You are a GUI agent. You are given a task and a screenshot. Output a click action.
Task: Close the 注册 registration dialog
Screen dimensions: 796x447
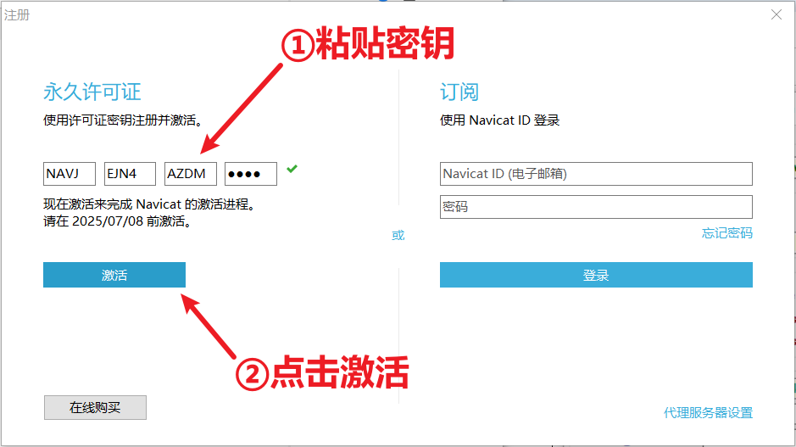coord(777,14)
